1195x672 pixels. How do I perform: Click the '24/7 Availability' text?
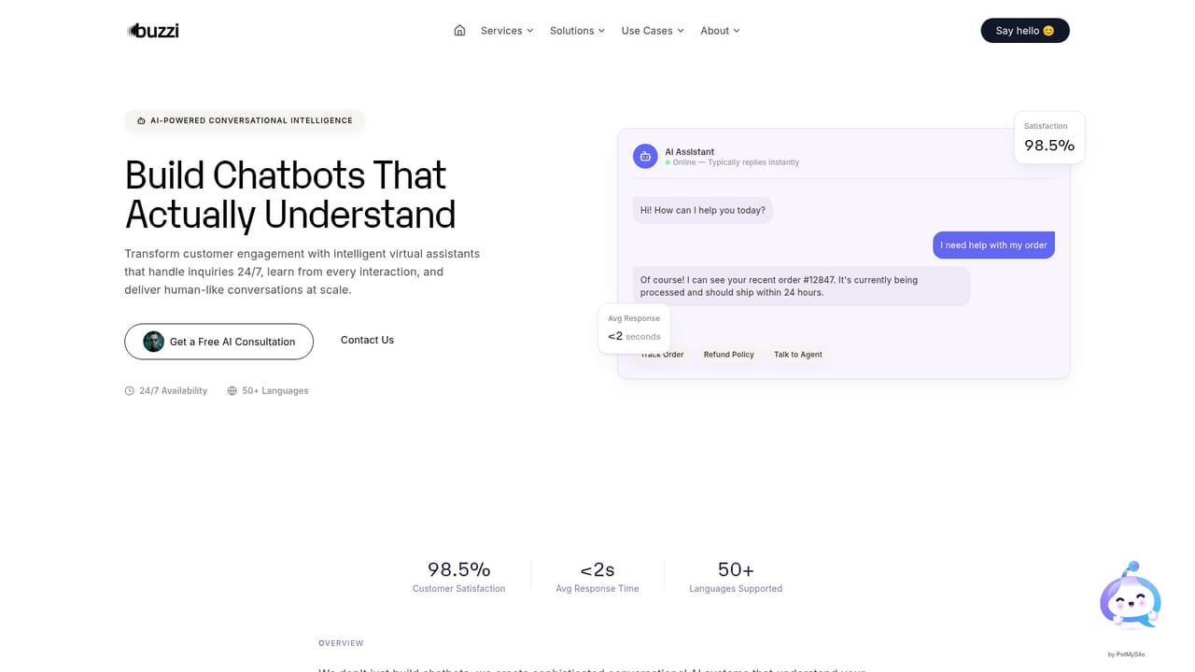pyautogui.click(x=174, y=391)
